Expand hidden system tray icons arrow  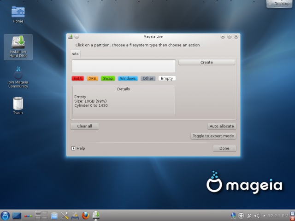click(264, 215)
